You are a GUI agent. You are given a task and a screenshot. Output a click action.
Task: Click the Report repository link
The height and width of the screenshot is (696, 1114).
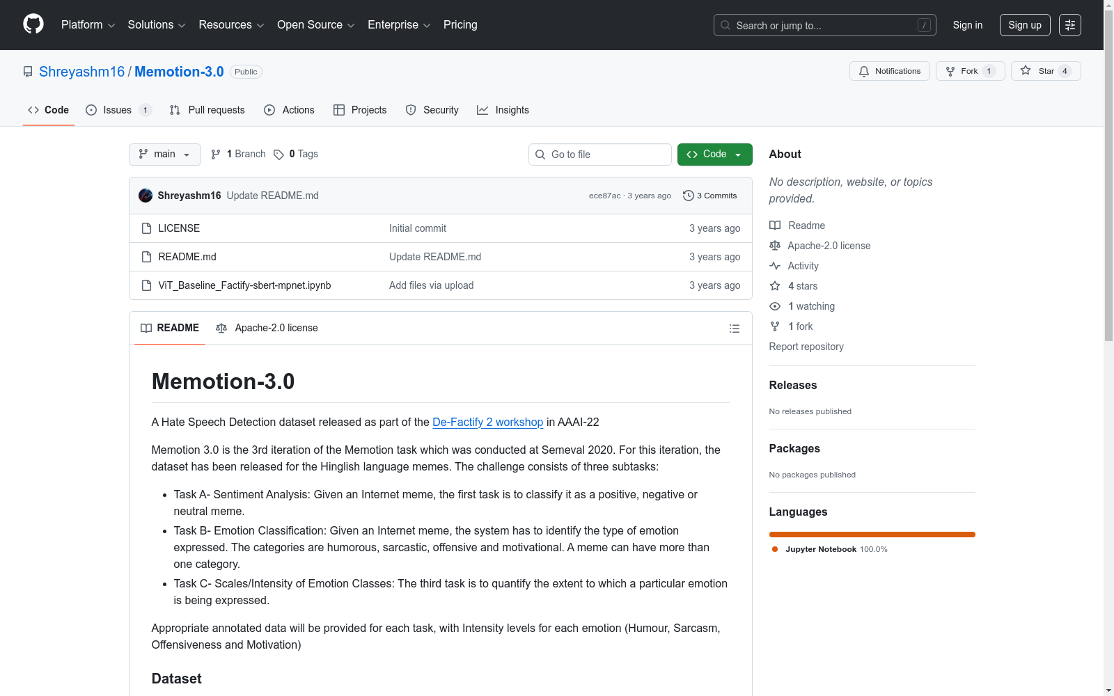[806, 347]
